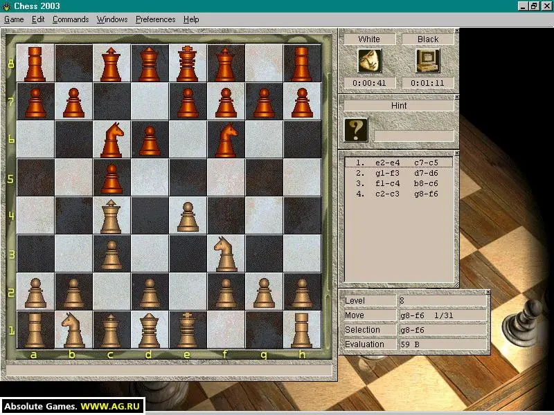
Task: Select the white rook on a1
Action: pos(35,330)
